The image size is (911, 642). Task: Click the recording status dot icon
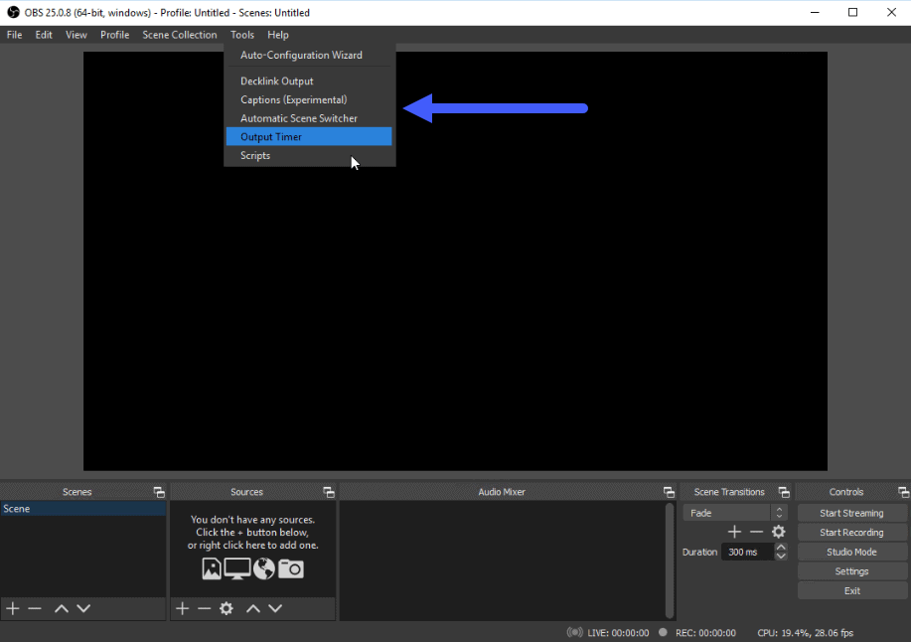point(663,632)
